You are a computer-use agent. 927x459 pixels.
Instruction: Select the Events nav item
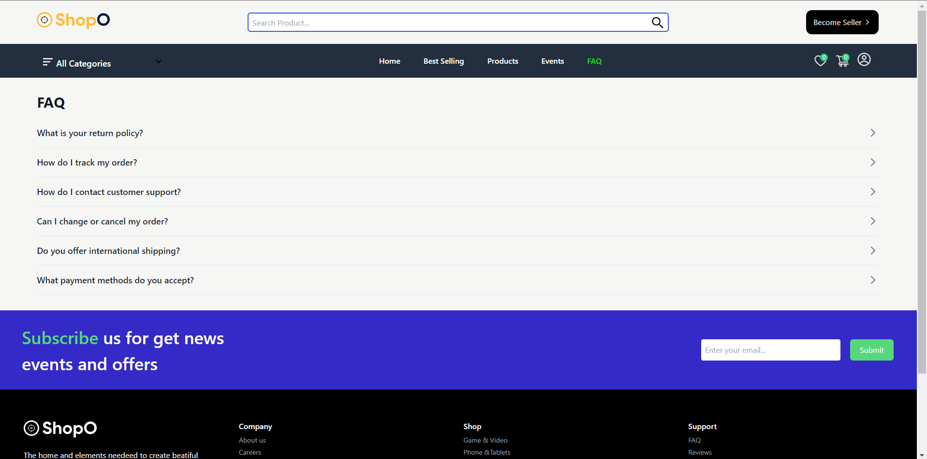click(x=552, y=61)
